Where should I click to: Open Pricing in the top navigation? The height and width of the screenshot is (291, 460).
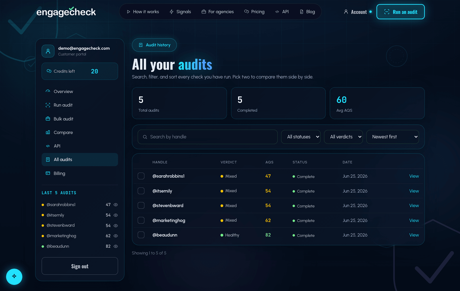coord(254,12)
